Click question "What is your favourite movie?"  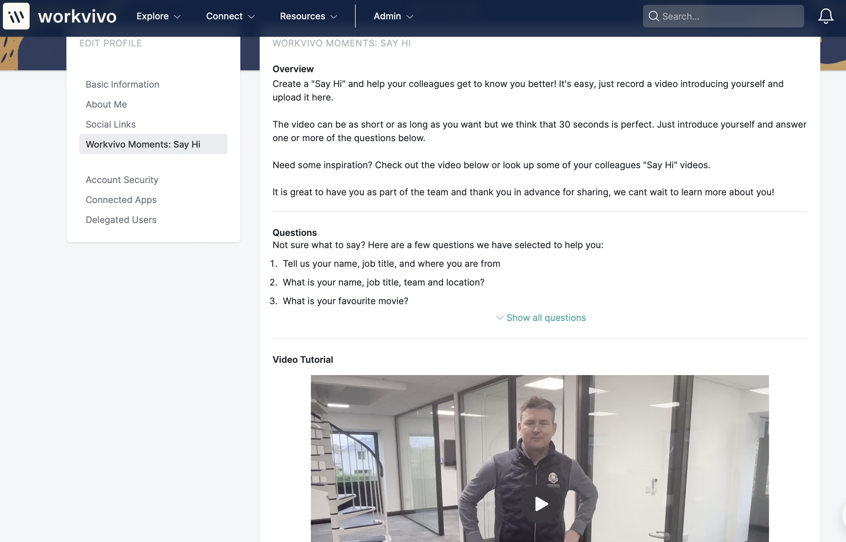pyautogui.click(x=345, y=301)
